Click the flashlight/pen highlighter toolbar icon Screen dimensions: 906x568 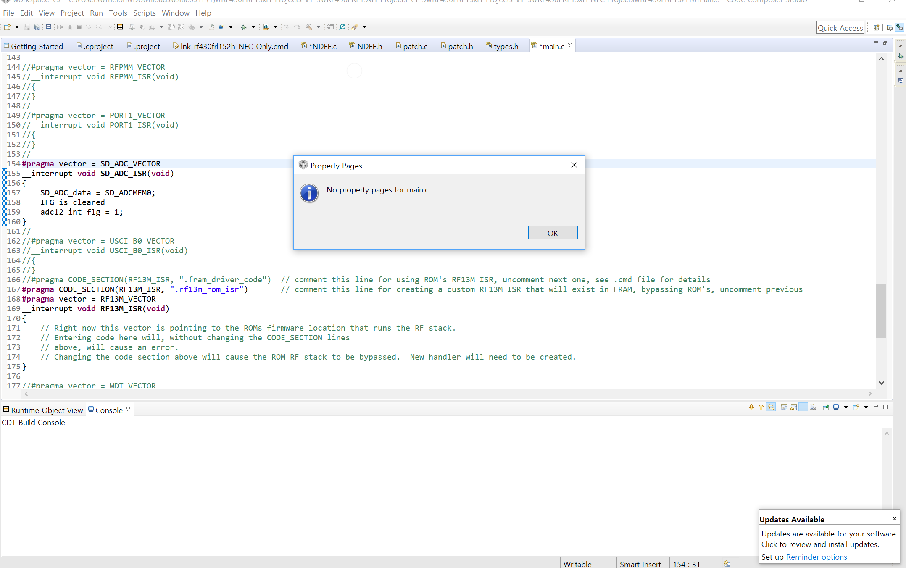click(355, 27)
